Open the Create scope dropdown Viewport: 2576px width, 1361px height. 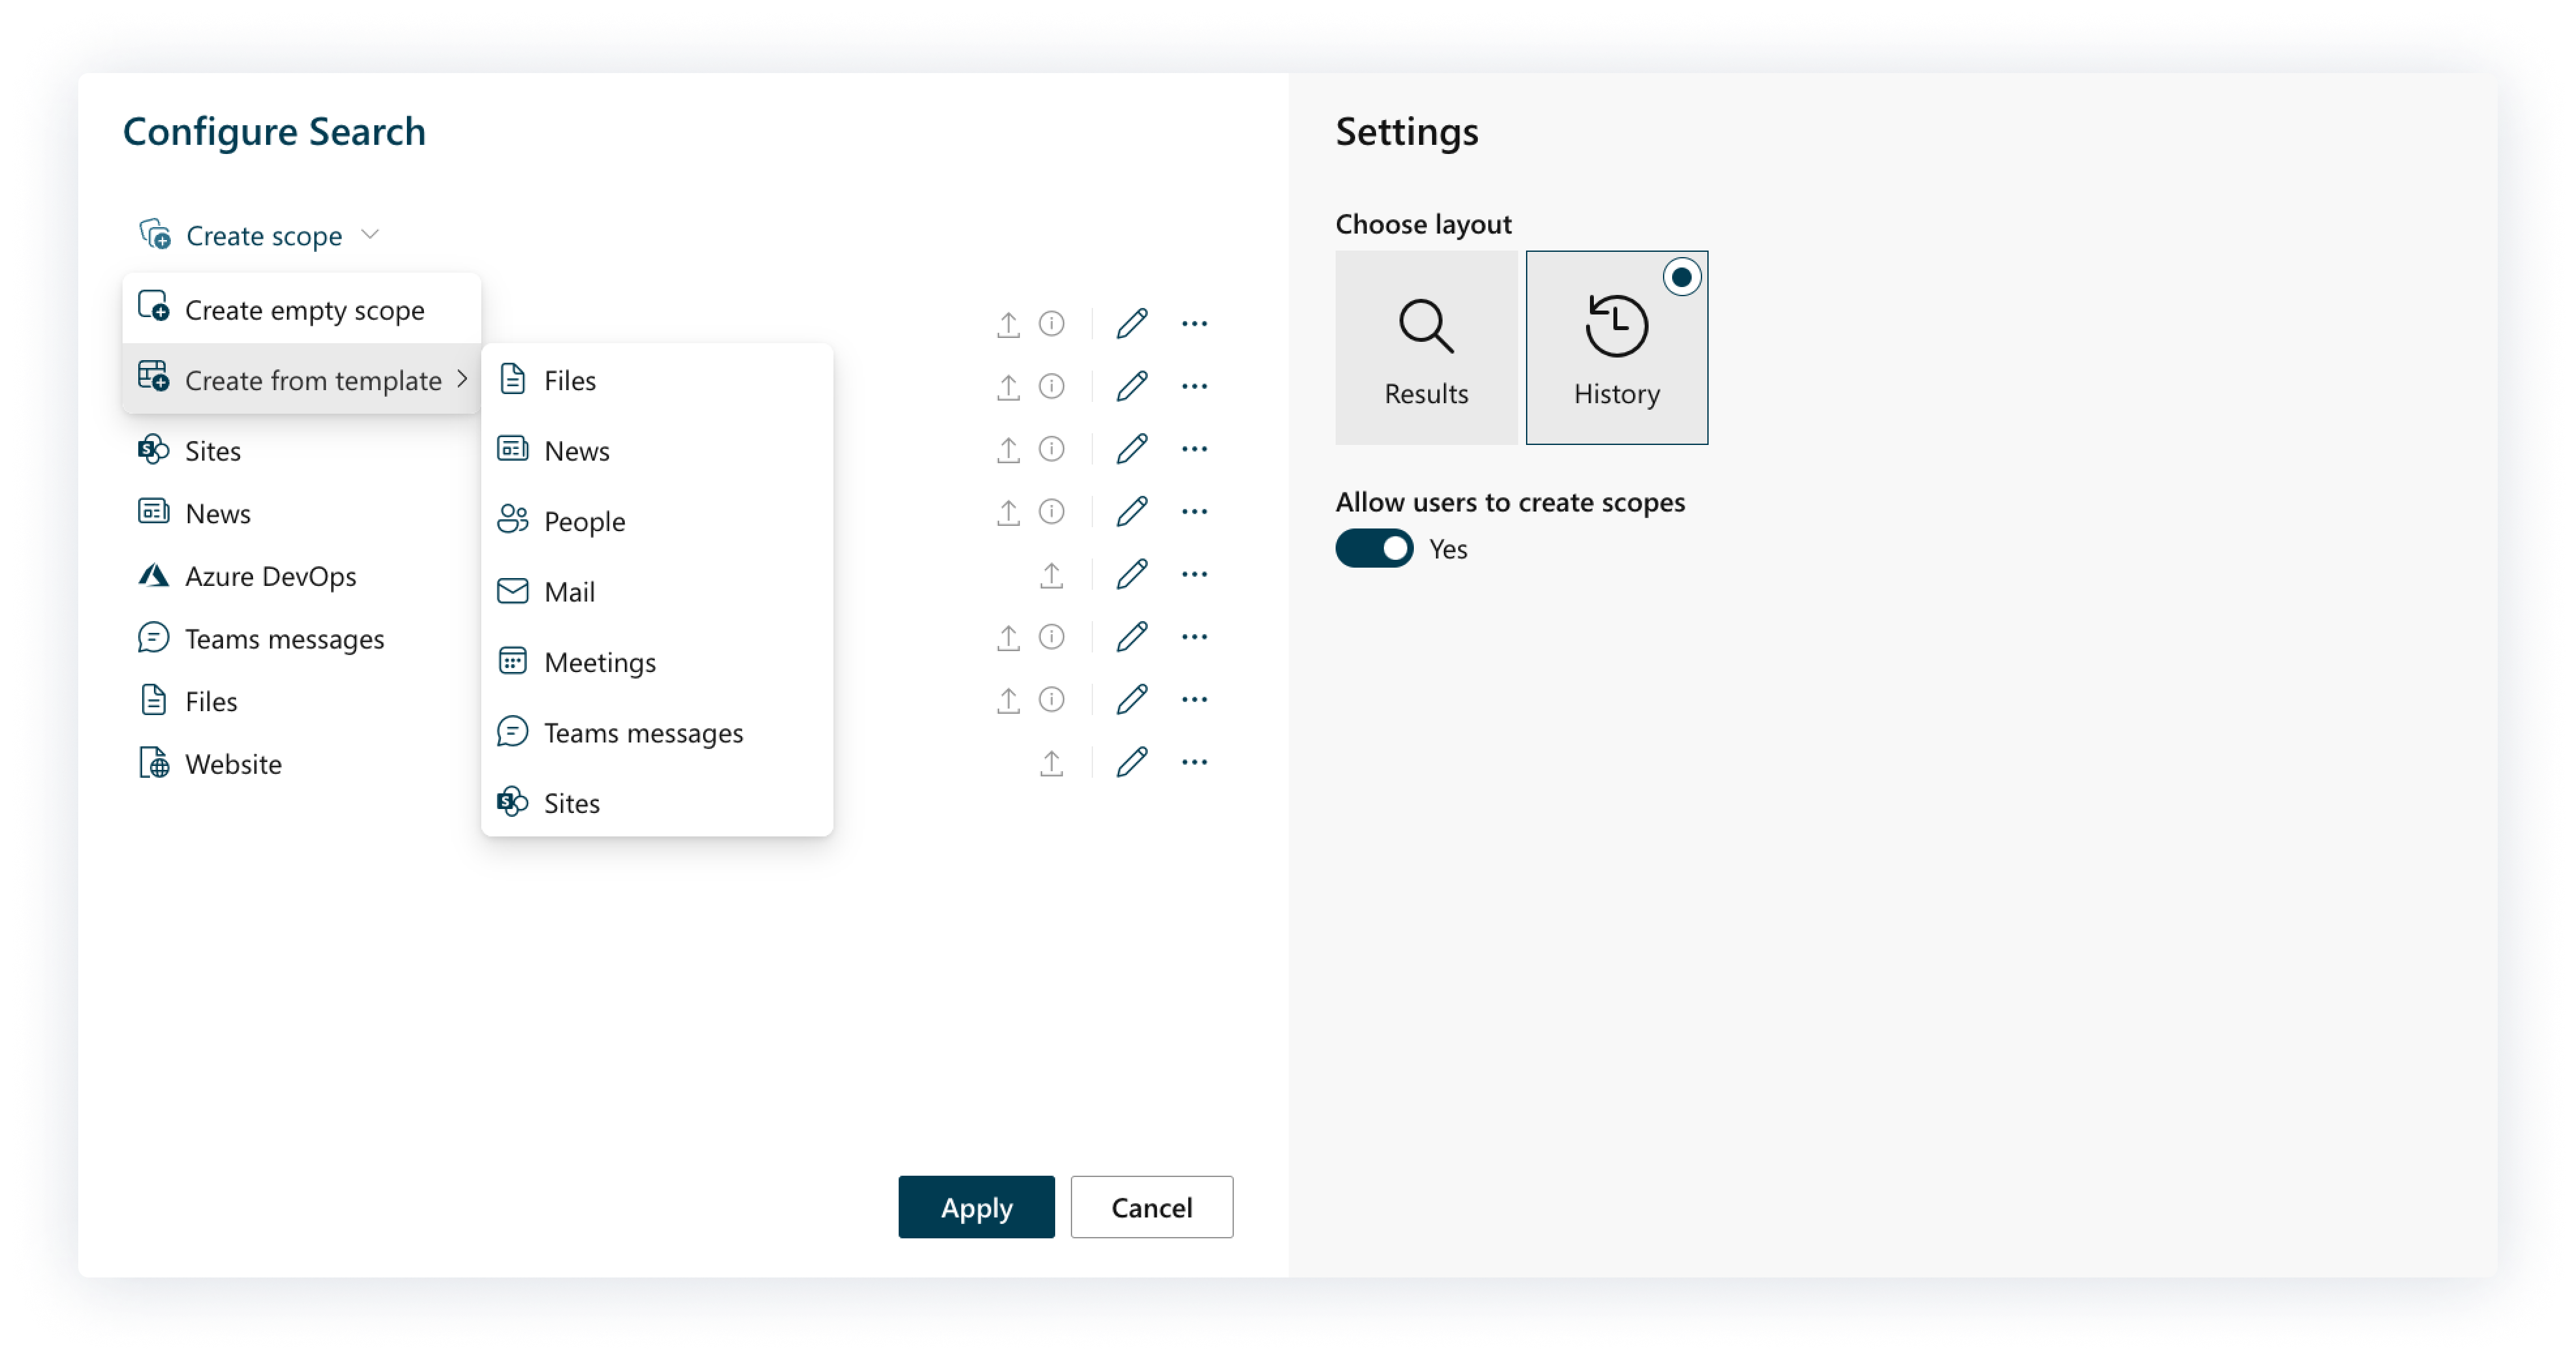point(264,236)
